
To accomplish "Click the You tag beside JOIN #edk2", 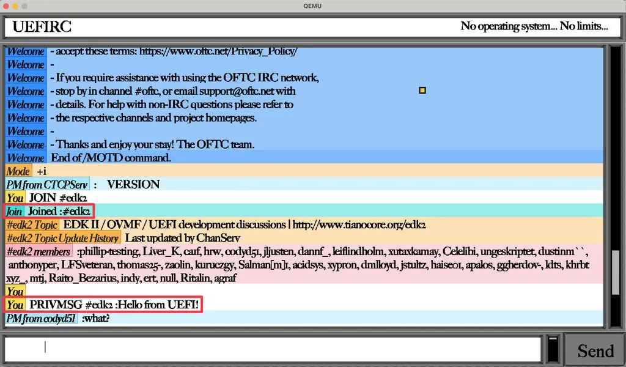I will pos(15,198).
